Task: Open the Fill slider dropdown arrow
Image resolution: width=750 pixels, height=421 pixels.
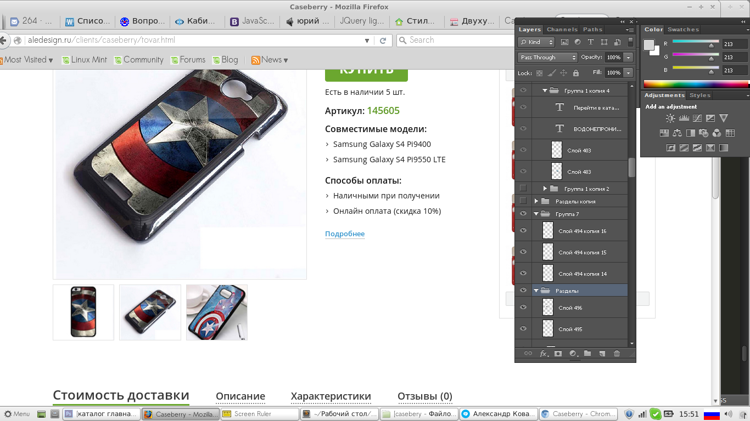Action: pyautogui.click(x=629, y=72)
